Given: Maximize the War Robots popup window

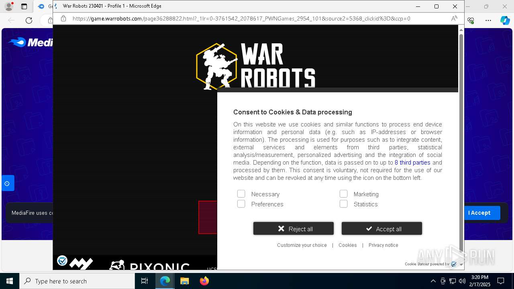Looking at the screenshot, I should pos(436,6).
